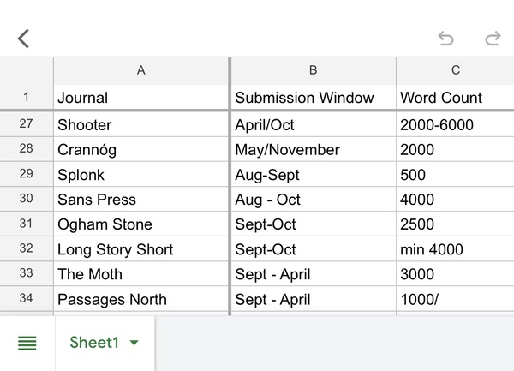The height and width of the screenshot is (371, 514).
Task: Click the Sept-Oct cell in Ogham Stone row
Action: point(314,224)
